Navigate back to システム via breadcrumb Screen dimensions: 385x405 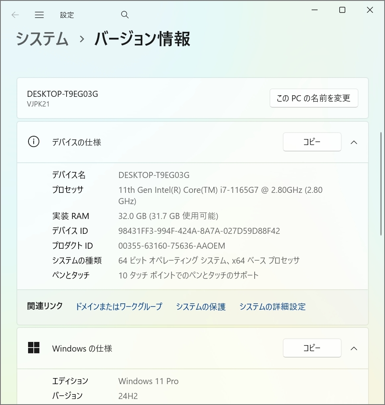[42, 39]
